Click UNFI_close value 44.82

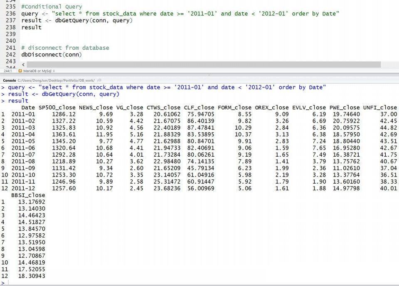[x=388, y=128]
